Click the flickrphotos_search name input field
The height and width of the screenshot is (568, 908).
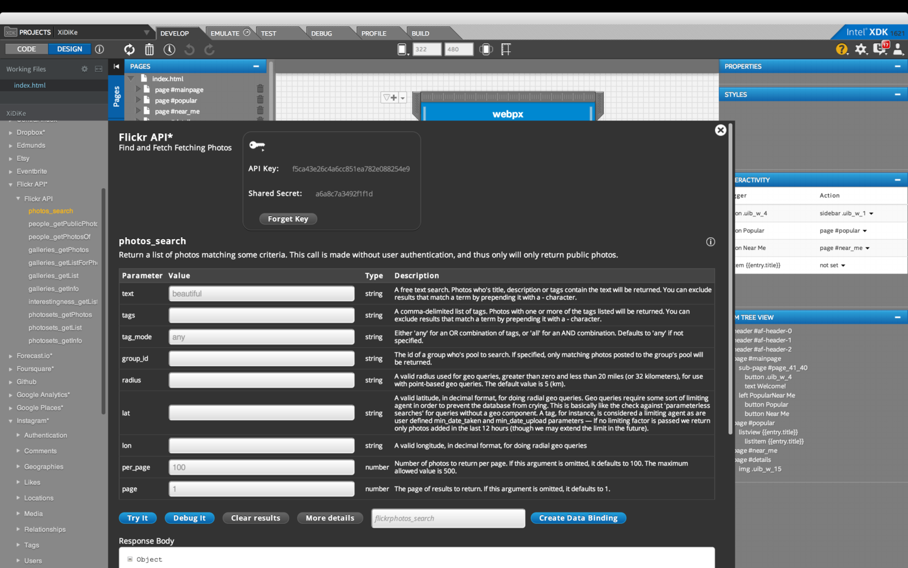click(x=448, y=518)
